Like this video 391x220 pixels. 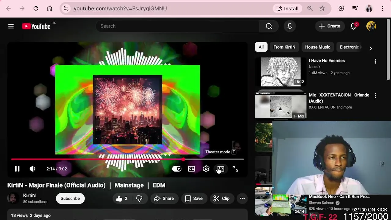[x=122, y=199]
